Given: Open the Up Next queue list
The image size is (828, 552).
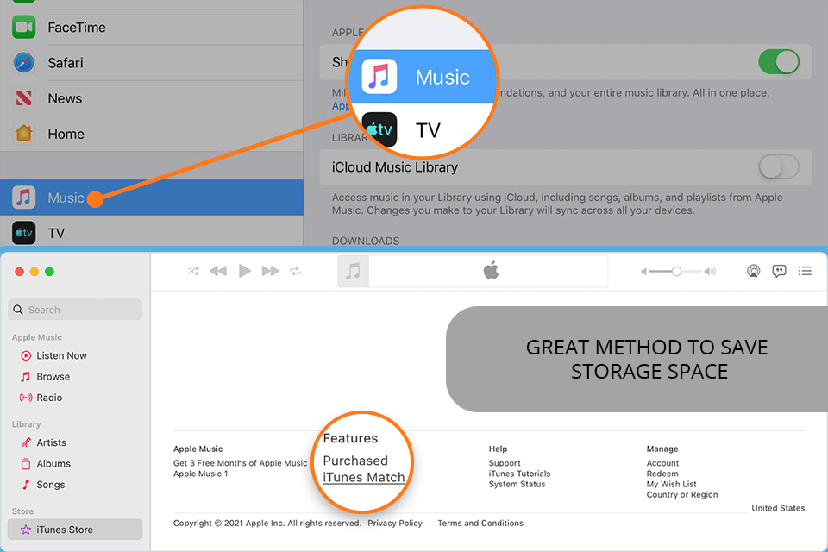Looking at the screenshot, I should click(805, 271).
